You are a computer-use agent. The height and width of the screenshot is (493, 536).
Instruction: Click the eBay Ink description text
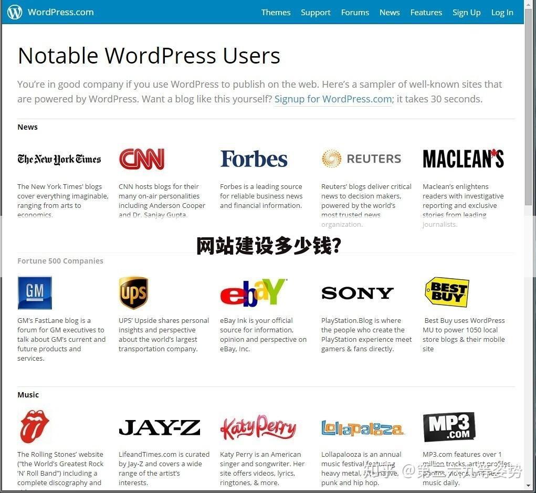[x=263, y=335]
